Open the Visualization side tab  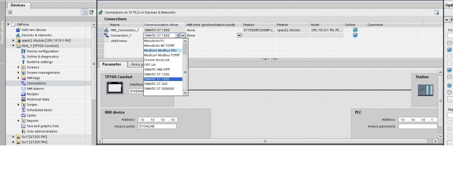tap(2, 32)
